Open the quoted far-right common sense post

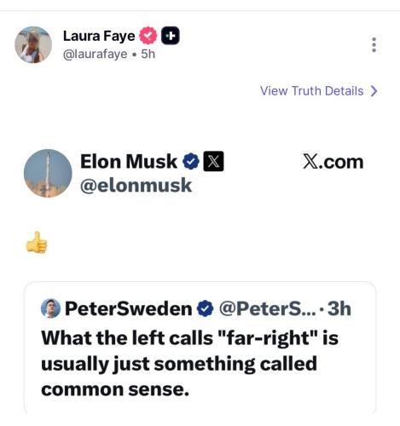click(x=200, y=348)
